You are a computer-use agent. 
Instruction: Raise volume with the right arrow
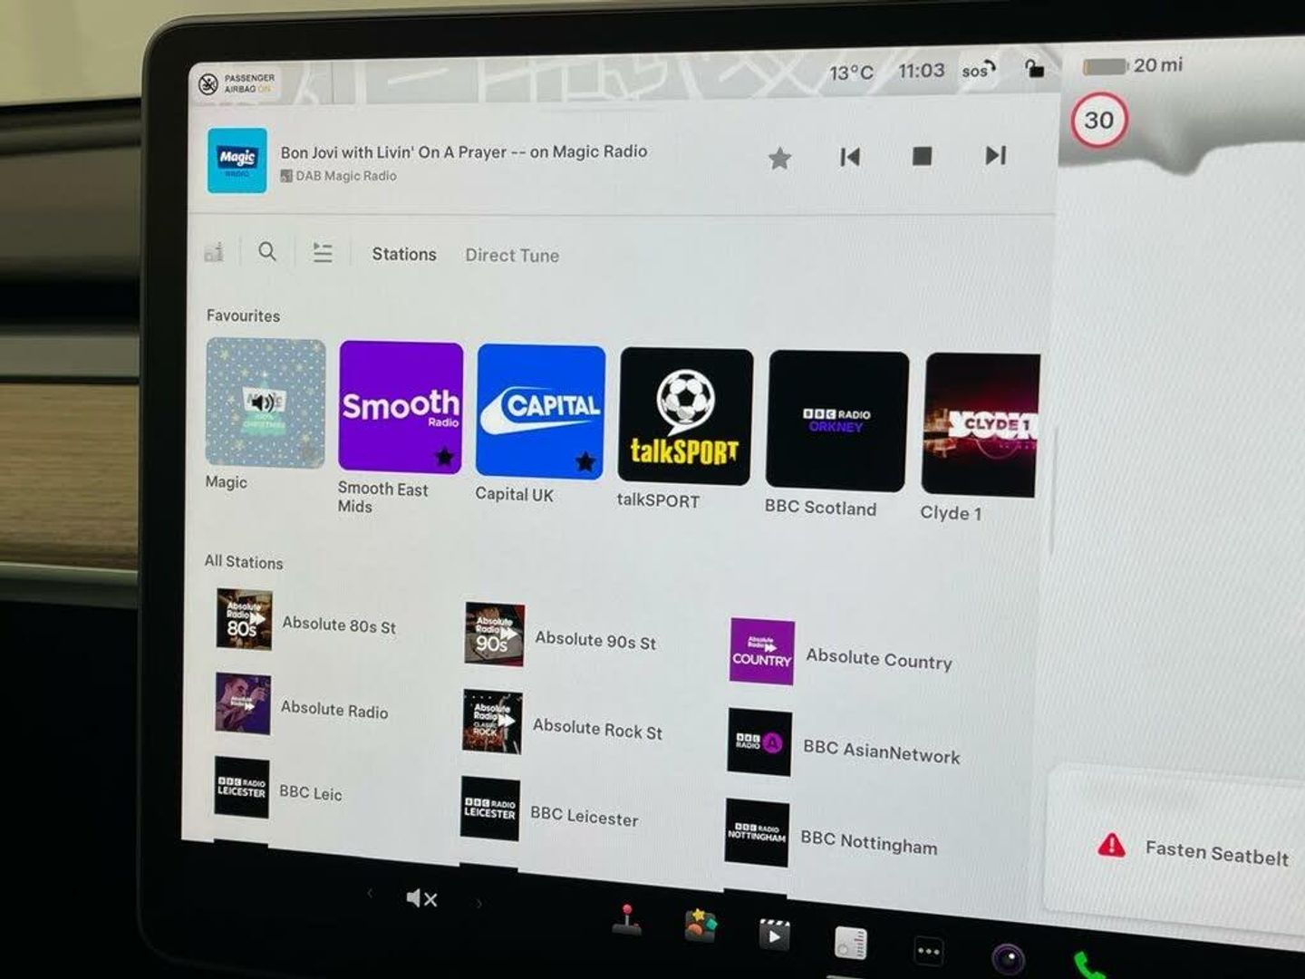[x=479, y=903]
